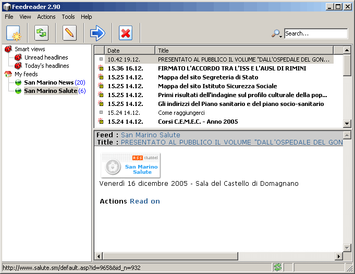Viewport: 355px width, 274px height.
Task: Click read-status icon of Come raggiungerci row
Action: tap(101, 112)
